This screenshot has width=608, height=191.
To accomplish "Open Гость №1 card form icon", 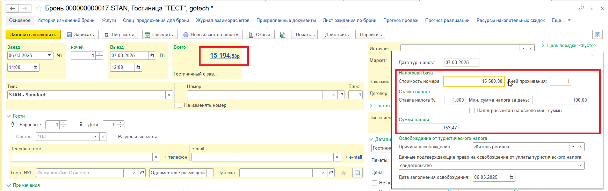I will click(142, 173).
